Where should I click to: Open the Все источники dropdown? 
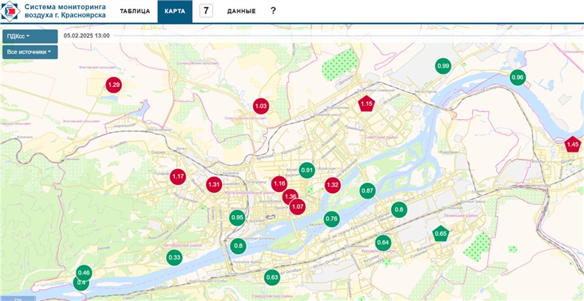tap(30, 52)
